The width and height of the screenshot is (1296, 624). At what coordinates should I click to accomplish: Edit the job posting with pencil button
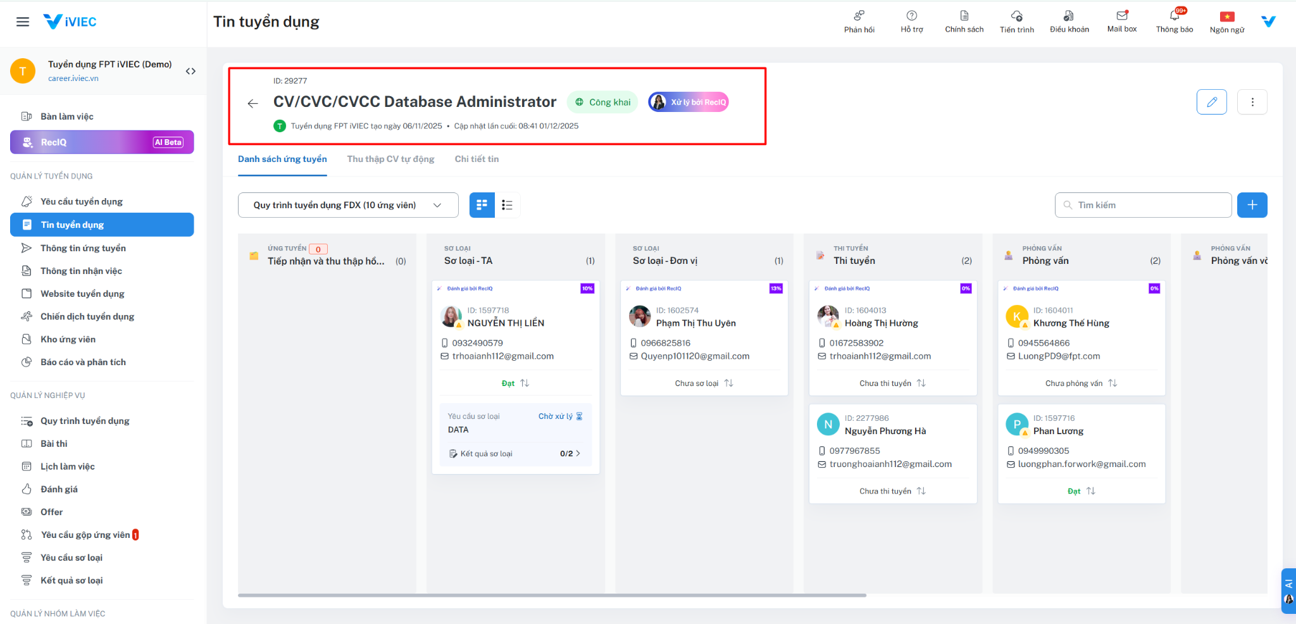[x=1212, y=102]
